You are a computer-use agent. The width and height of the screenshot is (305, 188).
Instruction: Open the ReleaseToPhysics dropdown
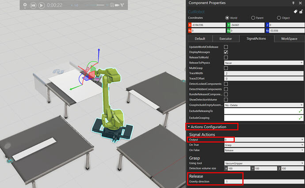[264, 63]
